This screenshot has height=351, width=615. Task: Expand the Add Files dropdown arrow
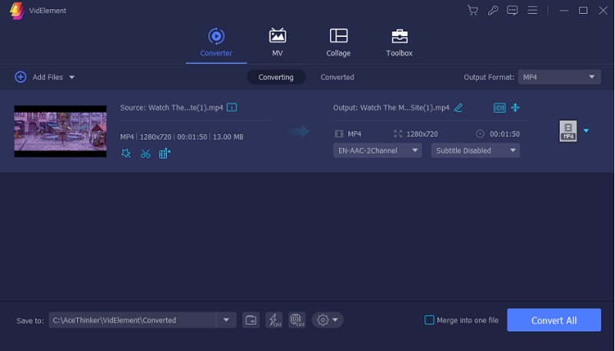[x=71, y=77]
